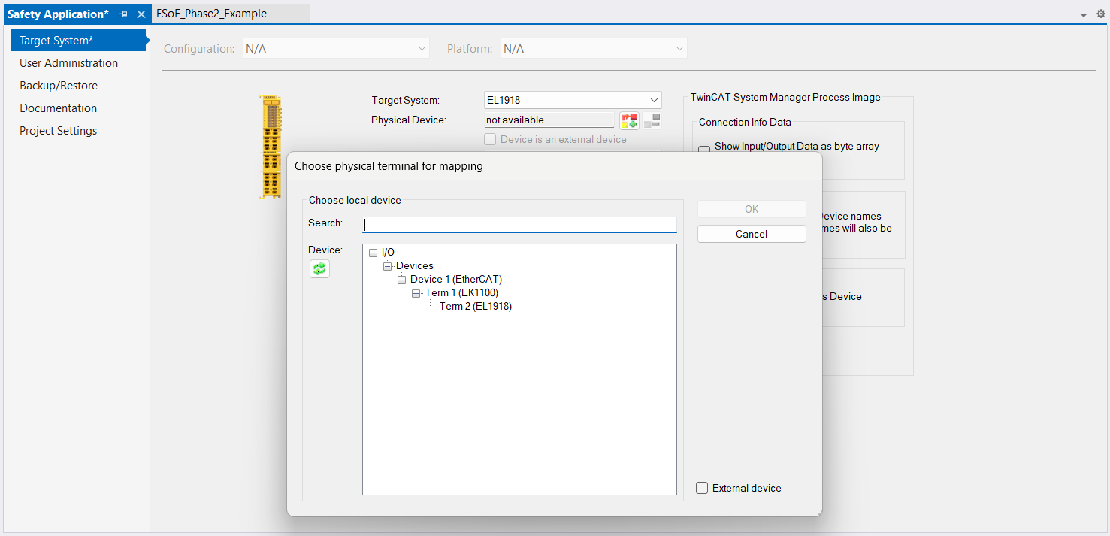Screen dimensions: 1110x536
Task: Open the settings gear at top right
Action: (x=1101, y=14)
